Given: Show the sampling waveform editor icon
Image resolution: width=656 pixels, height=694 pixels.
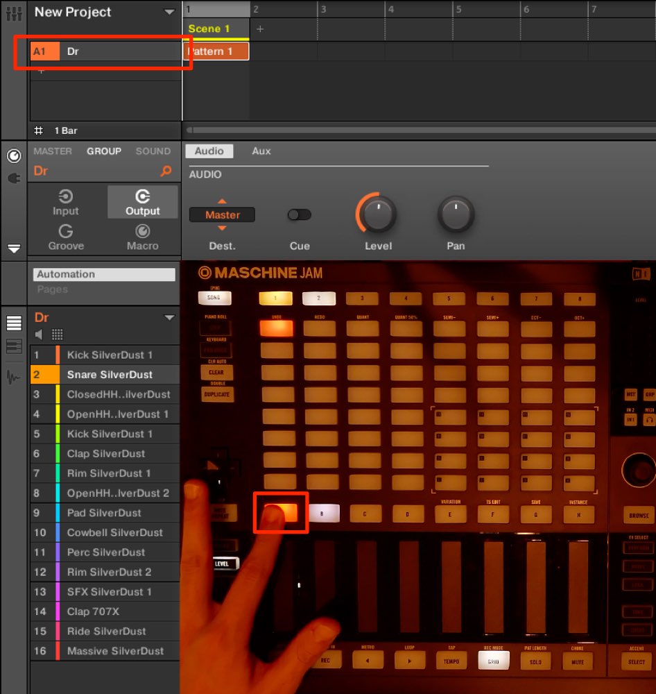Looking at the screenshot, I should click(x=13, y=377).
